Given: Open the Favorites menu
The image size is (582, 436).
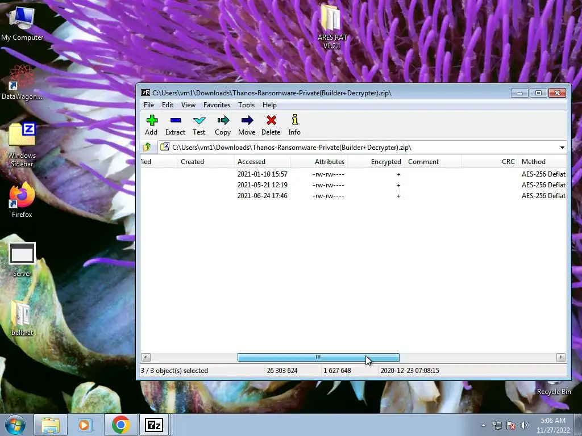Looking at the screenshot, I should (217, 105).
